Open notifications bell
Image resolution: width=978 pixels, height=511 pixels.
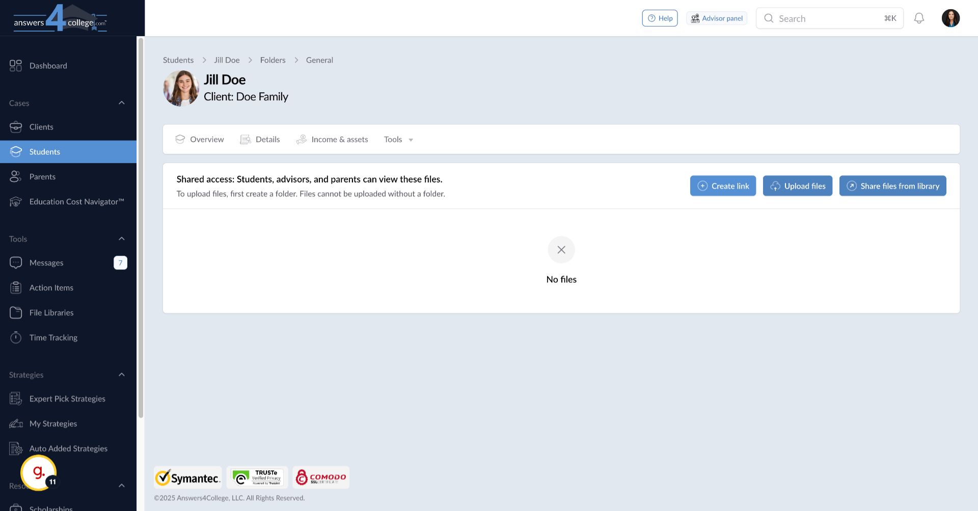(x=919, y=18)
